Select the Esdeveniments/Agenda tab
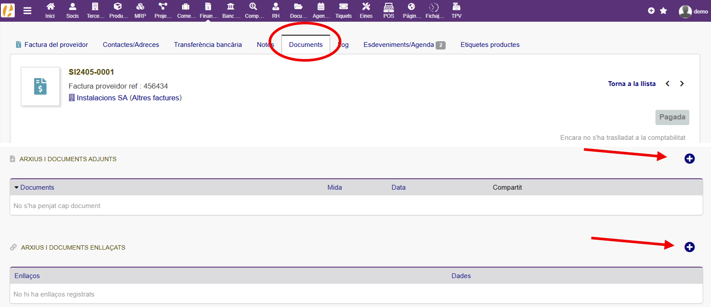Image resolution: width=711 pixels, height=307 pixels. (x=399, y=45)
